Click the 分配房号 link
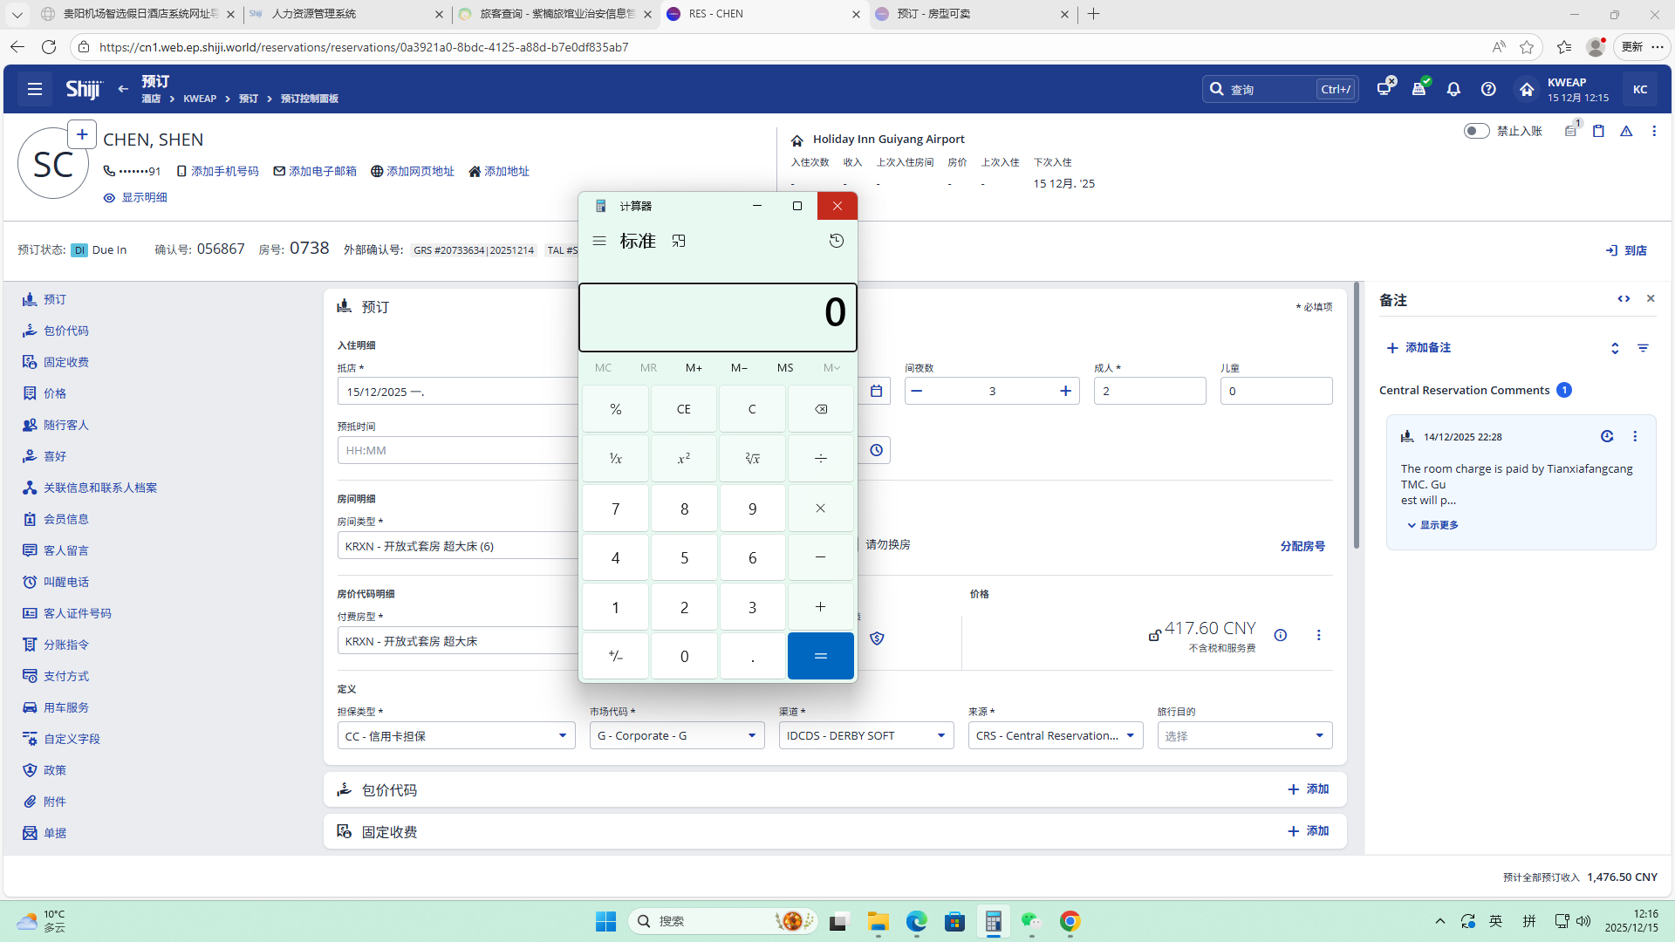 pos(1302,546)
